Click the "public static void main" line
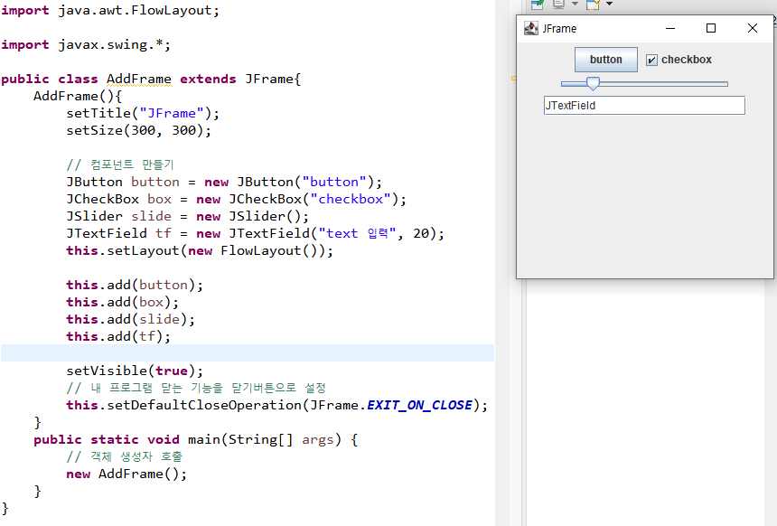The image size is (777, 526). (196, 440)
